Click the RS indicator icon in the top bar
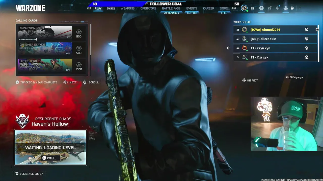The height and width of the screenshot is (181, 323). click(285, 8)
